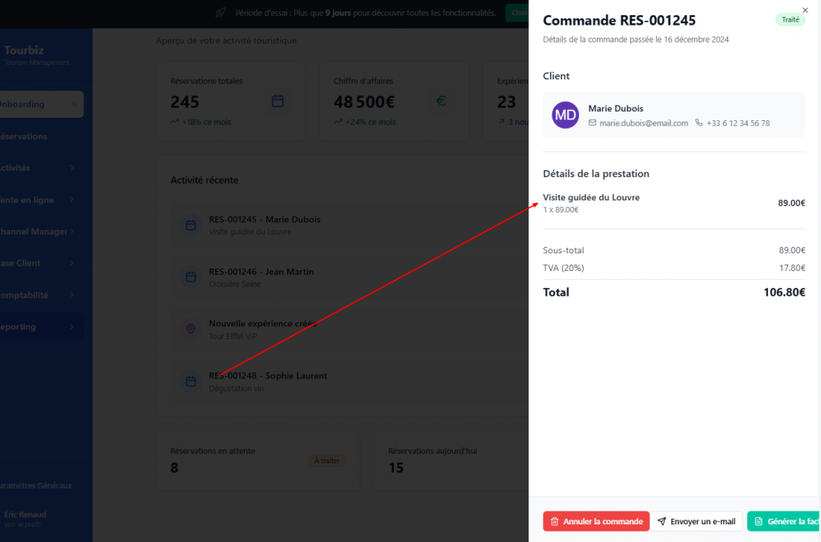
Task: Click the document icon on Générer la facture
Action: click(758, 521)
